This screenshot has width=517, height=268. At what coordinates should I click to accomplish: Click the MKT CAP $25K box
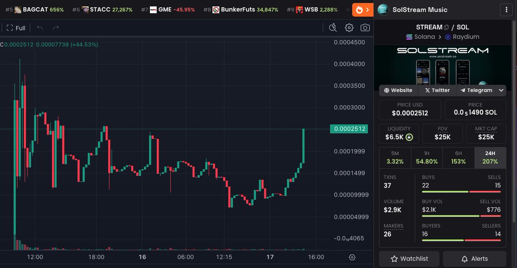[486, 134]
